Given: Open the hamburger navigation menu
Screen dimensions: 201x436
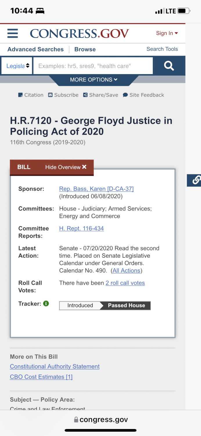Looking at the screenshot, I should tap(12, 33).
